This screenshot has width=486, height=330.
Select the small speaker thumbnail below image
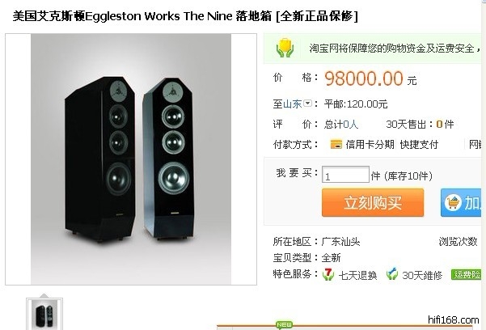click(x=44, y=314)
